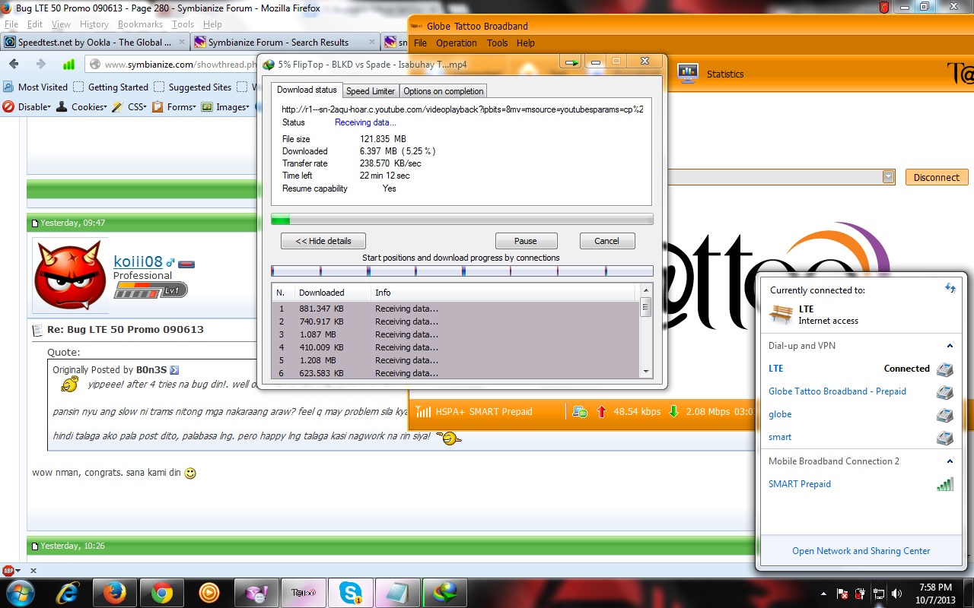Click Hide details button
The image size is (974, 608).
pos(323,241)
